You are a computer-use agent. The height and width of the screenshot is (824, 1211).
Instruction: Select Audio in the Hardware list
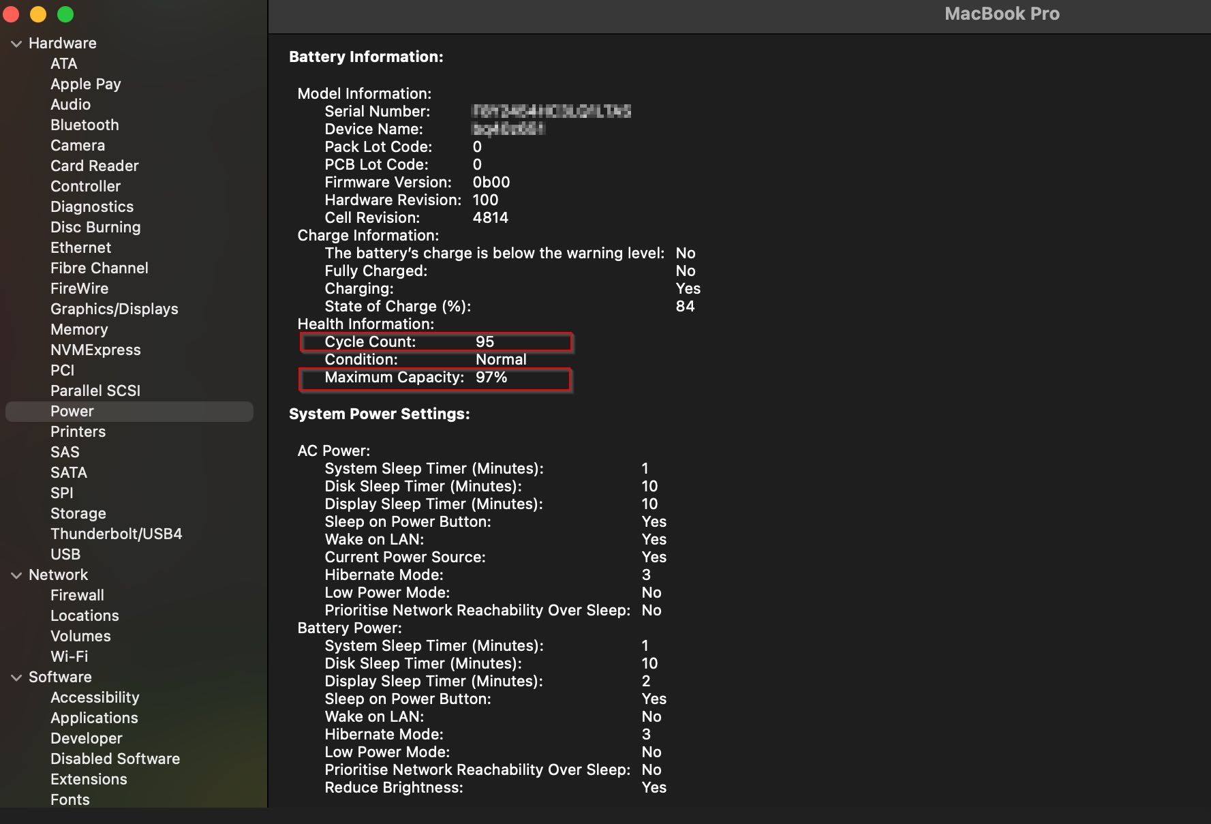pos(71,104)
